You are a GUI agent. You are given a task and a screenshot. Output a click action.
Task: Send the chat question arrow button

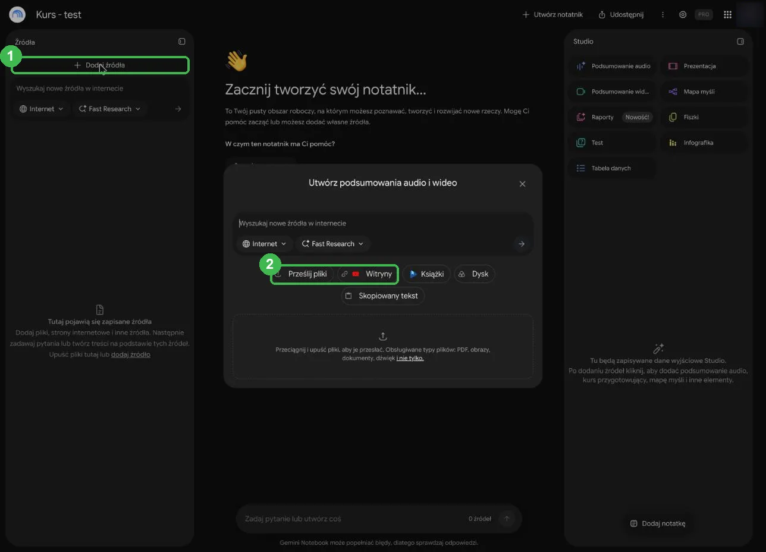pyautogui.click(x=507, y=519)
